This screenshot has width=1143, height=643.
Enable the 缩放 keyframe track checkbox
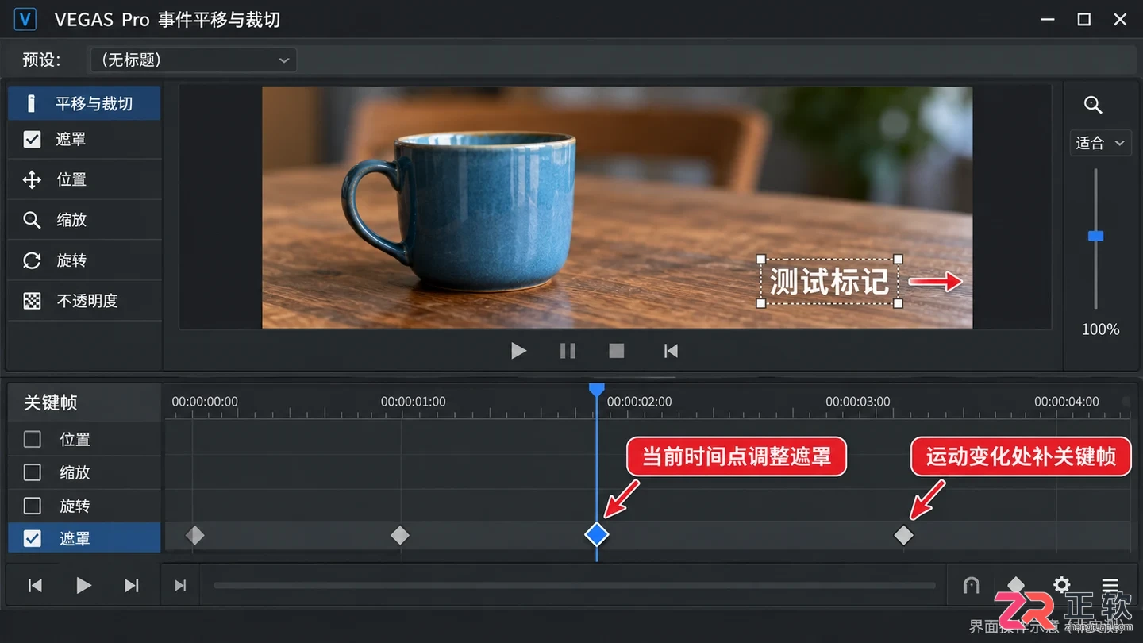click(32, 472)
